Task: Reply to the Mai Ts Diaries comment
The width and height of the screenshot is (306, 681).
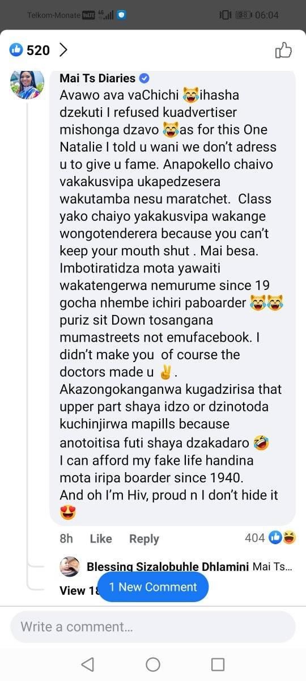Action: coord(144,539)
